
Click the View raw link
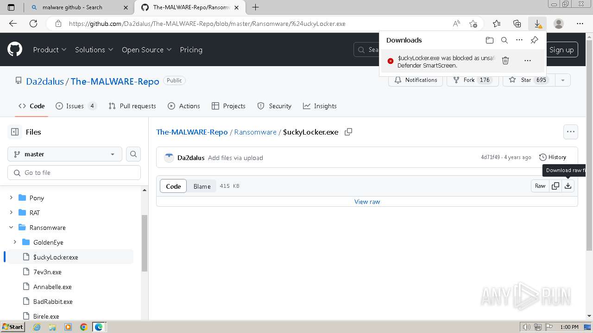click(x=367, y=202)
